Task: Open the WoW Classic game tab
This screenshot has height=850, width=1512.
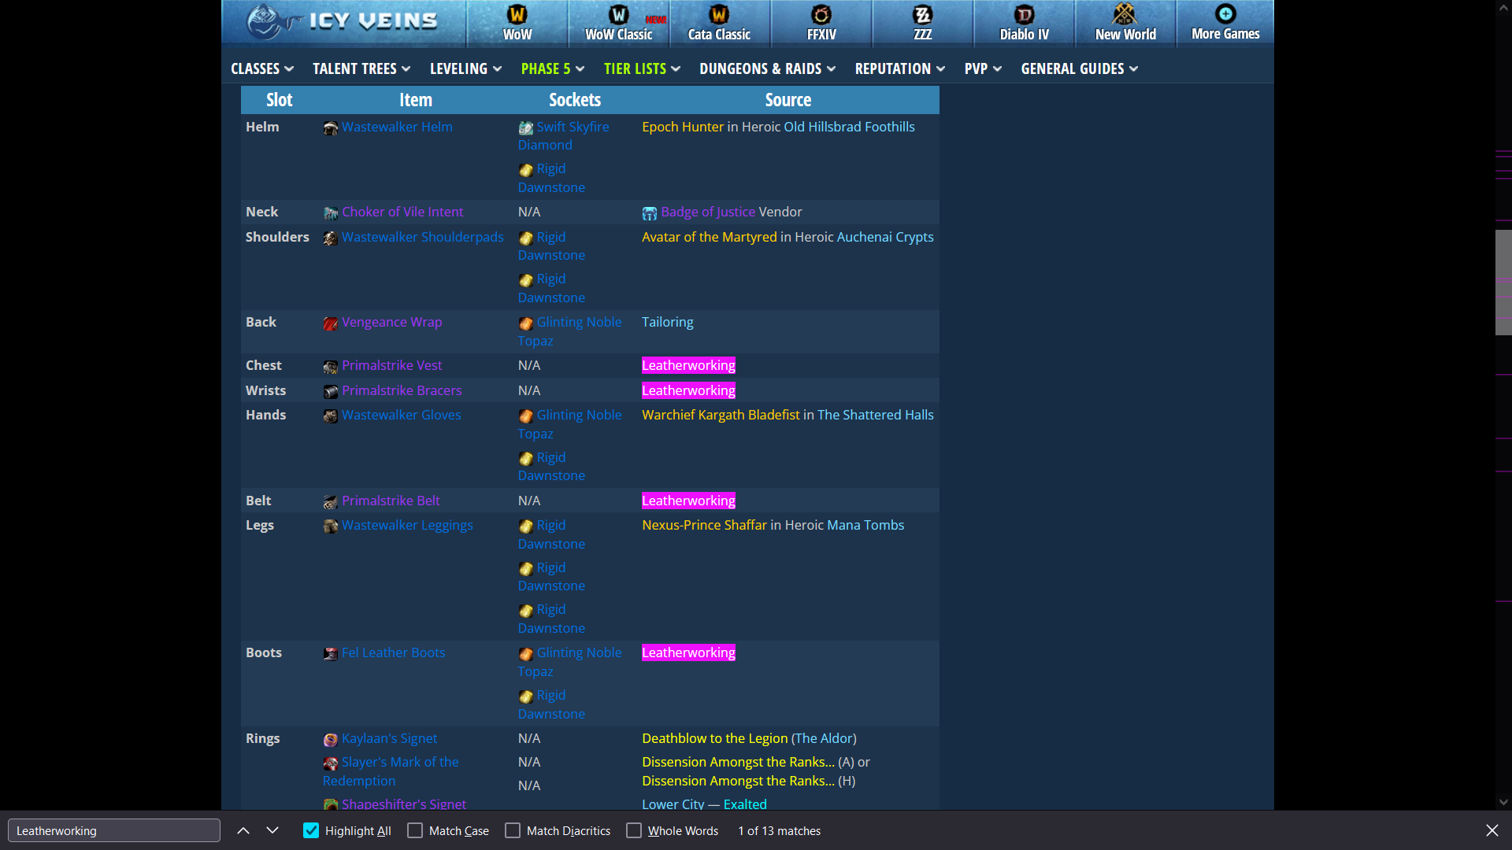Action: 618,24
